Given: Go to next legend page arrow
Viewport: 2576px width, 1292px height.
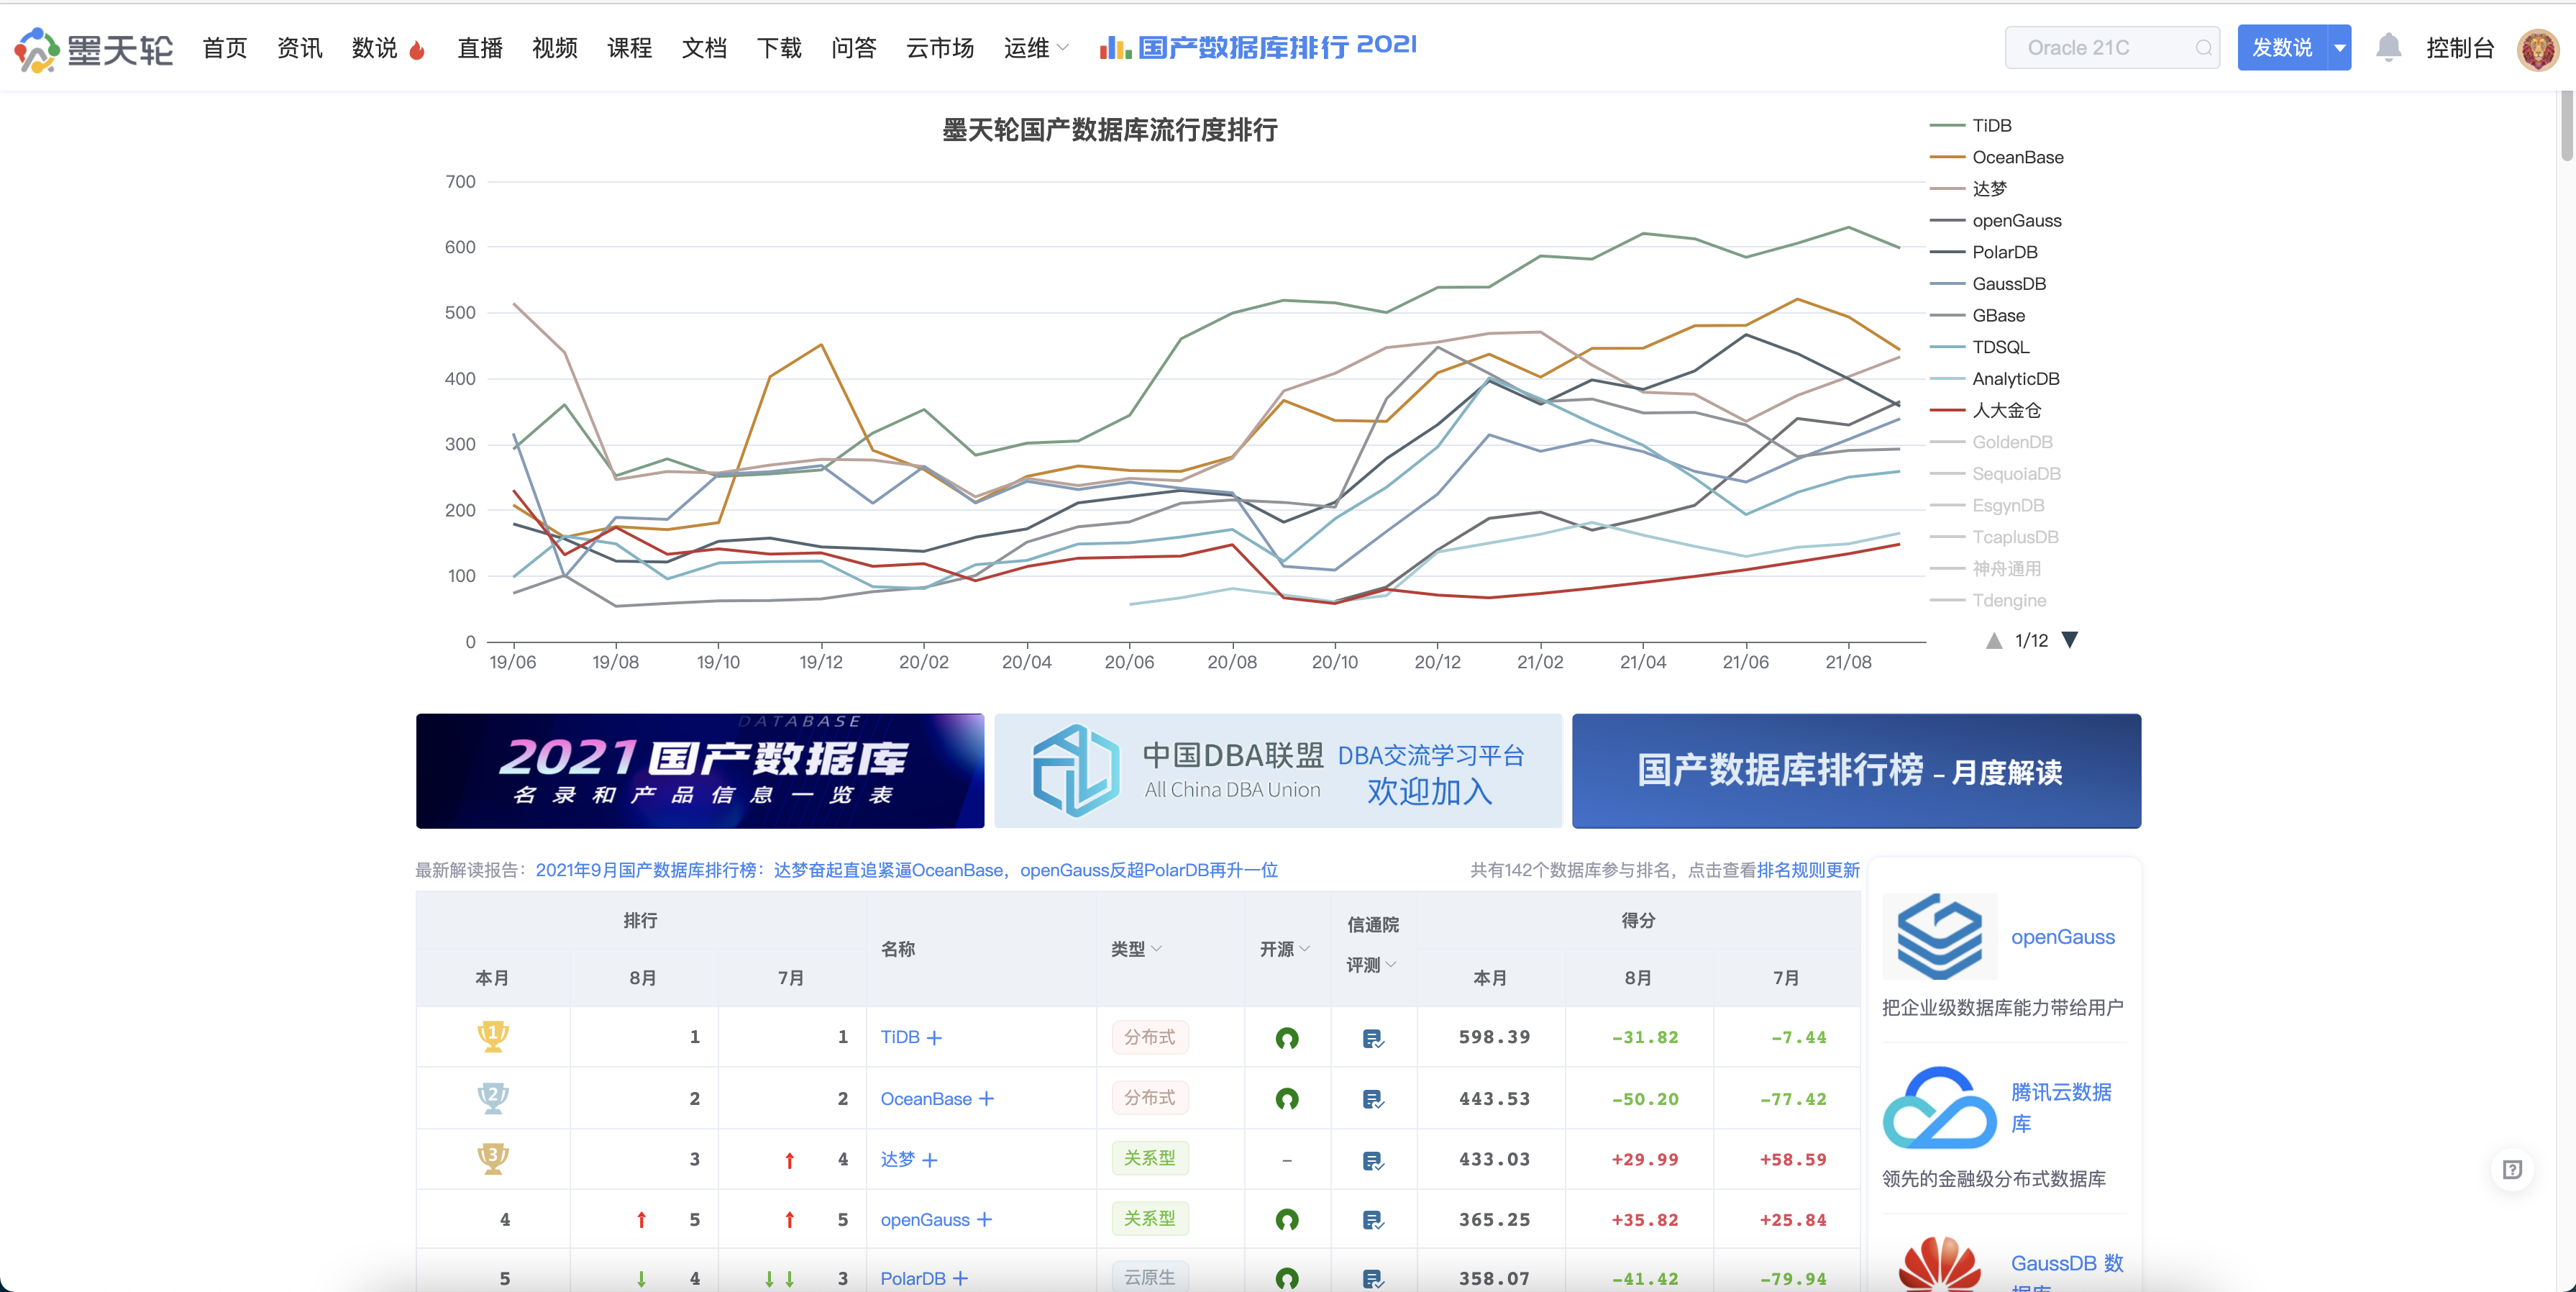Looking at the screenshot, I should click(2070, 640).
